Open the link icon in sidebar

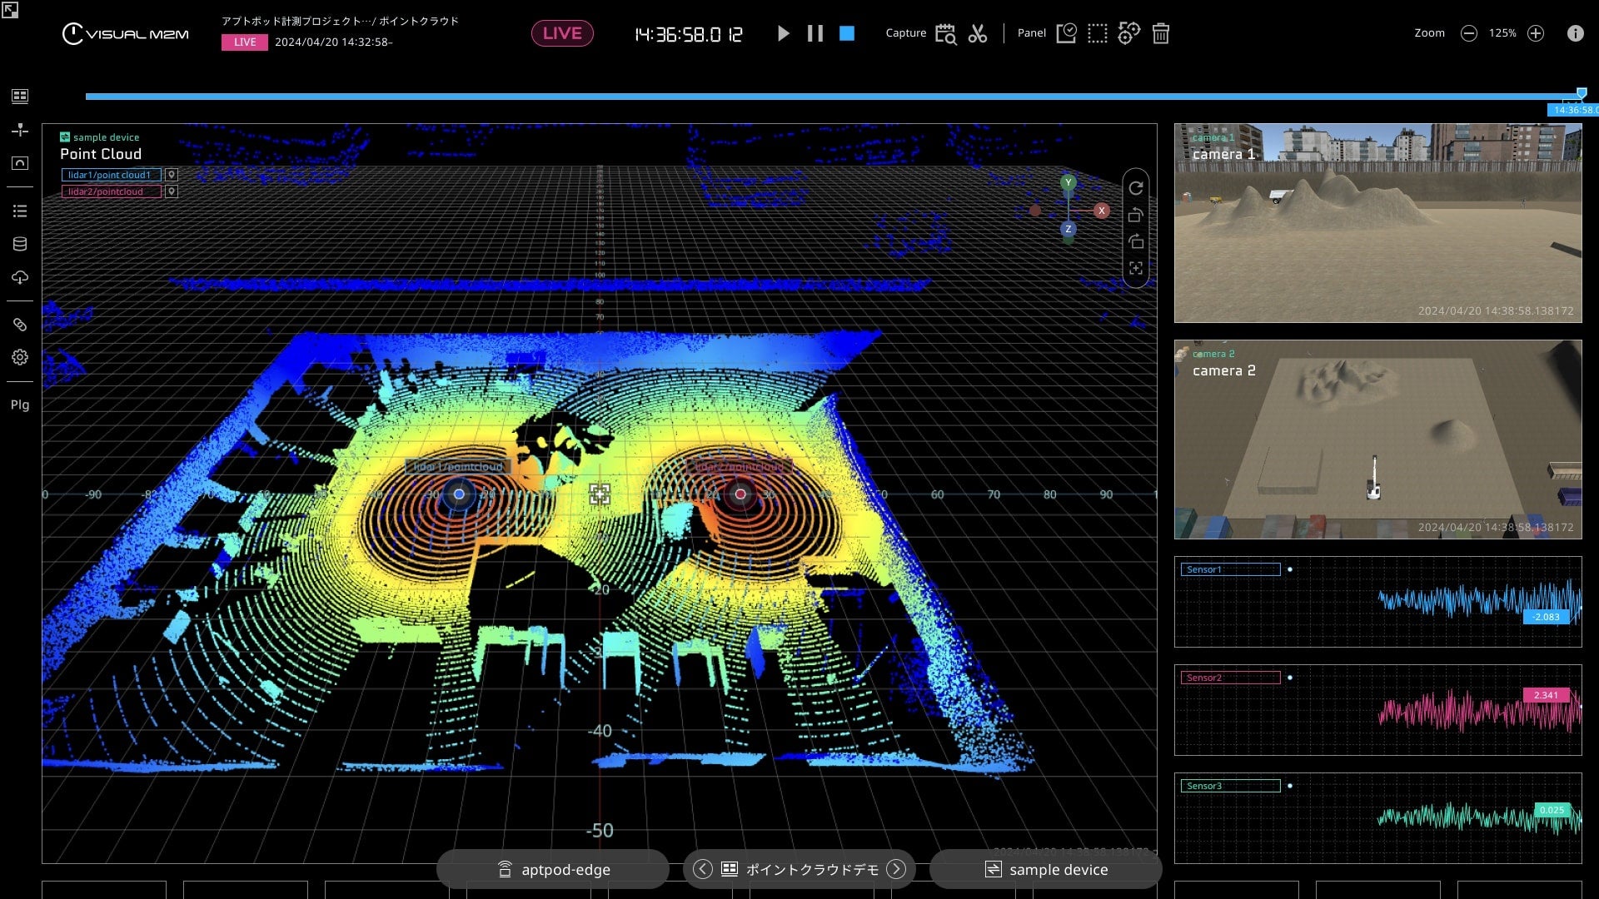click(20, 325)
